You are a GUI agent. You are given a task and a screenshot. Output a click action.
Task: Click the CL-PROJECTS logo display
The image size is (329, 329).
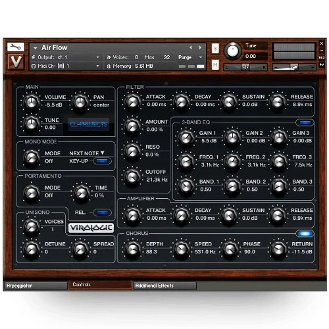click(89, 124)
